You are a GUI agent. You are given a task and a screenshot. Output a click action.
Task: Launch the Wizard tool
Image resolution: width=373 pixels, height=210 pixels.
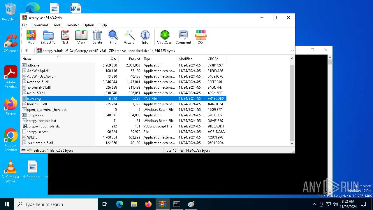(129, 37)
